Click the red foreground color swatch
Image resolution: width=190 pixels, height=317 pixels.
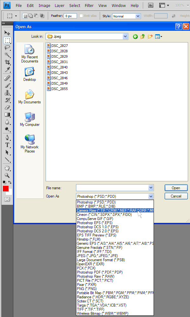pyautogui.click(x=5, y=188)
